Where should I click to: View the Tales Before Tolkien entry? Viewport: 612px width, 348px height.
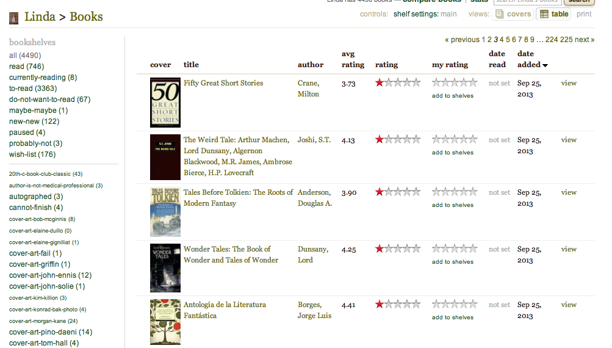tap(569, 192)
